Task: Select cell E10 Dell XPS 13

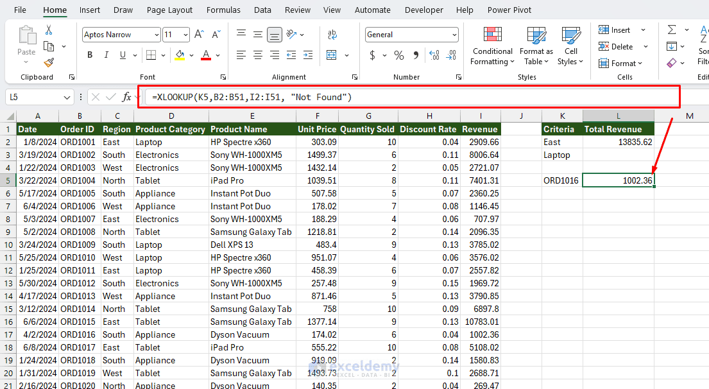Action: click(x=252, y=245)
